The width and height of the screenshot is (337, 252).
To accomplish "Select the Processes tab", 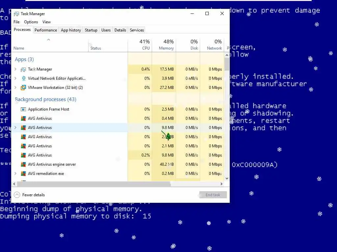I will click(x=22, y=30).
